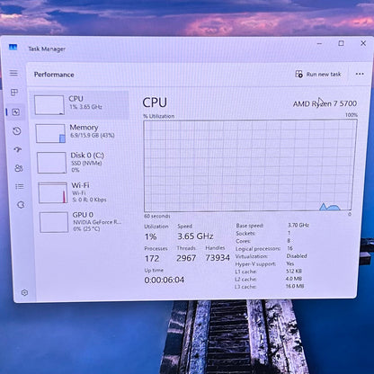Open the hamburger navigation menu
The width and height of the screenshot is (374, 374).
pyautogui.click(x=13, y=73)
